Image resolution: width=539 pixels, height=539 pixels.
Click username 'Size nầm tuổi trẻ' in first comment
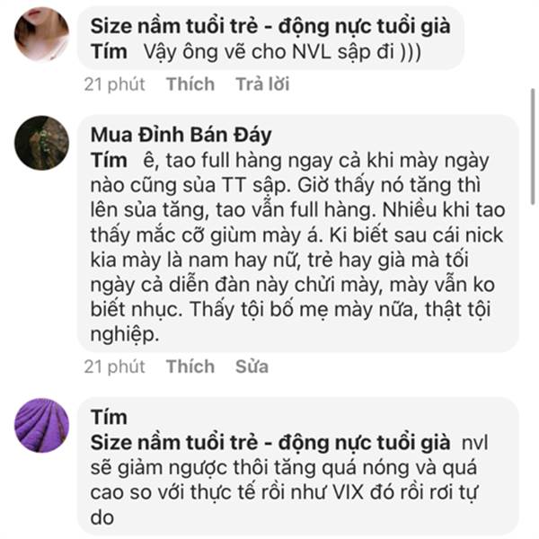tap(270, 26)
